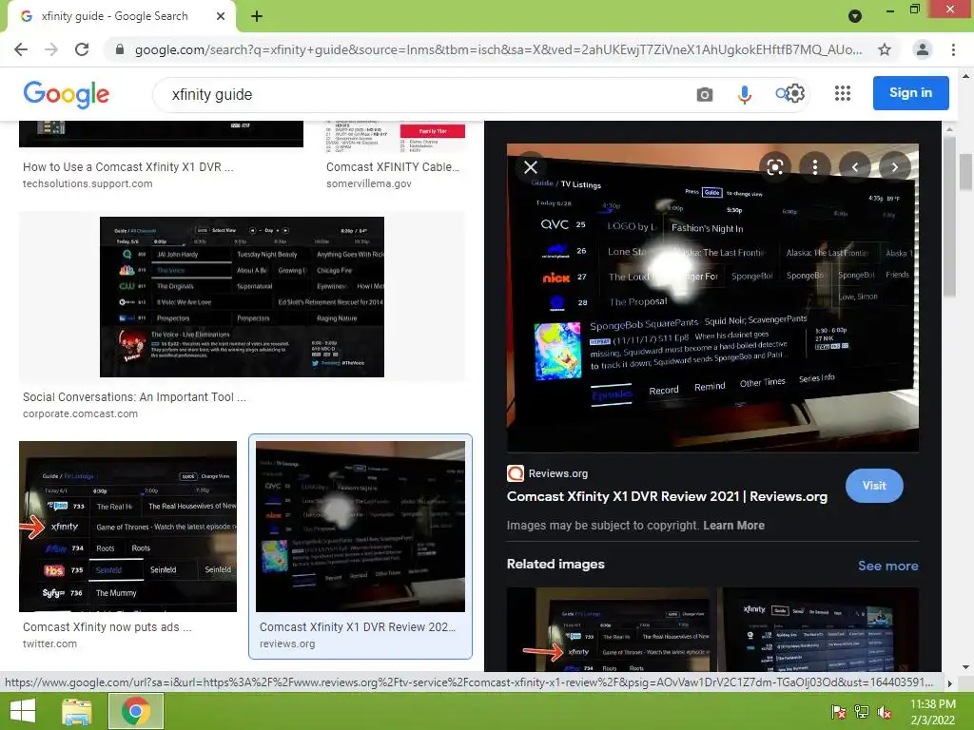974x730 pixels.
Task: Click the network status tray icon
Action: pyautogui.click(x=861, y=712)
